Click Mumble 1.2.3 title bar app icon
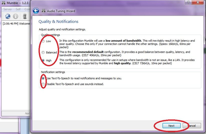 [x=4, y=3]
